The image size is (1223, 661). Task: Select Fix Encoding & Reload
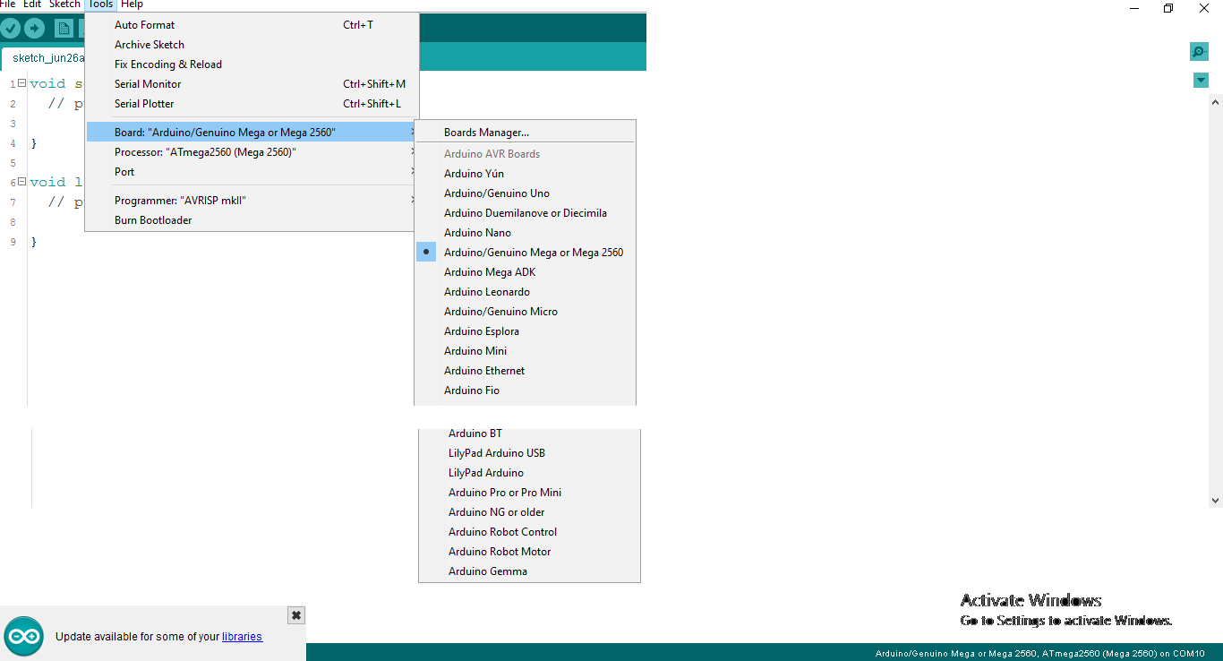coord(252,64)
